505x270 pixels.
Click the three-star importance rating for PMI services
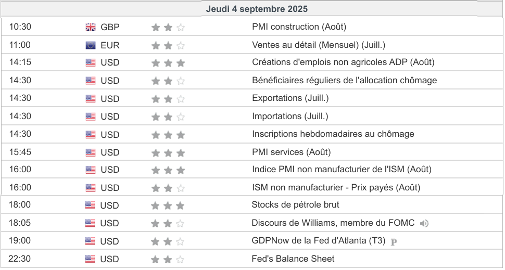pyautogui.click(x=168, y=153)
